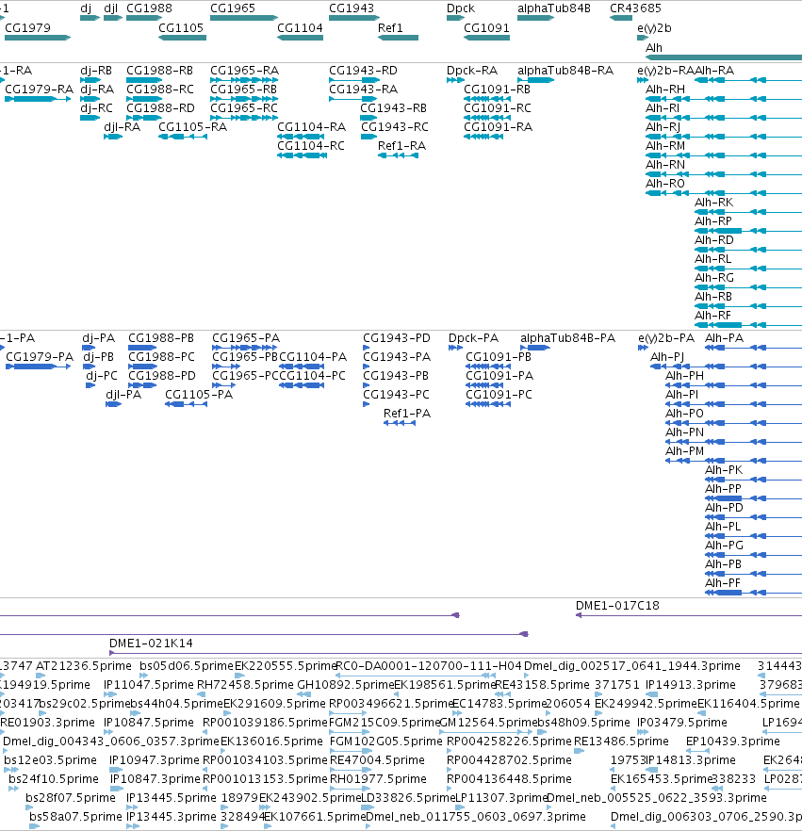
Task: Select the LP11307.3prime EST
Action: [458, 807]
